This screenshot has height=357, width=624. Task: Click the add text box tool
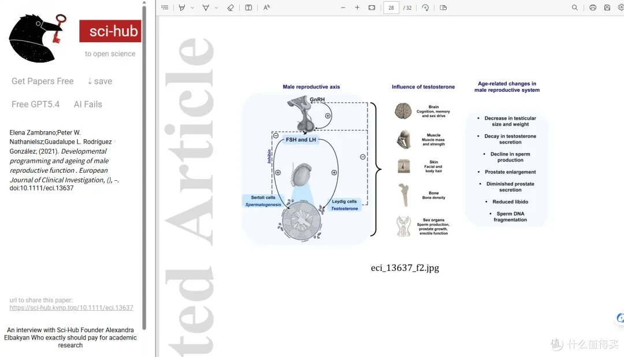coord(248,8)
